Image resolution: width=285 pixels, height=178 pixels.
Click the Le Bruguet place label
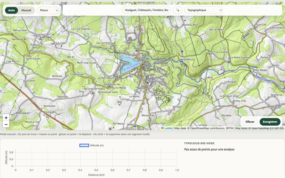coord(230,82)
